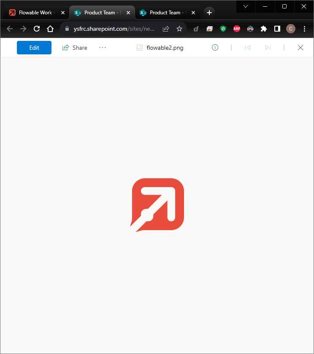Click the image file type icon beside flowable2.png
This screenshot has width=314, height=354.
tap(140, 48)
